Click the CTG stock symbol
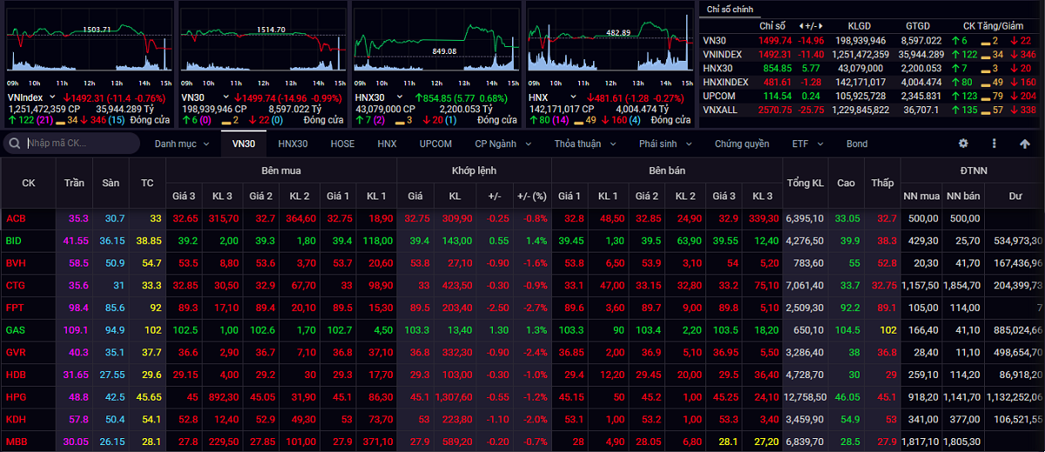Image resolution: width=1045 pixels, height=452 pixels. coord(16,286)
